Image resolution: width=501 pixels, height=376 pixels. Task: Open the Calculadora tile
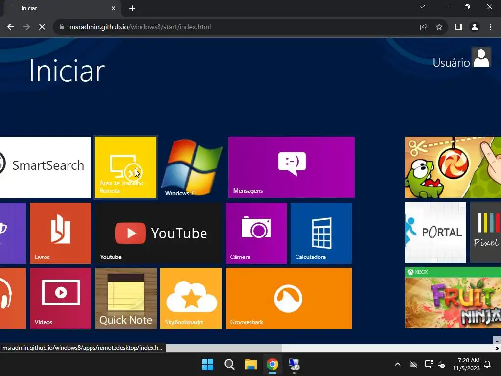(321, 233)
